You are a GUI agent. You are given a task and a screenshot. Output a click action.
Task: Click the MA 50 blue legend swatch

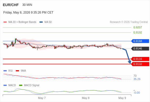click(x=41, y=22)
